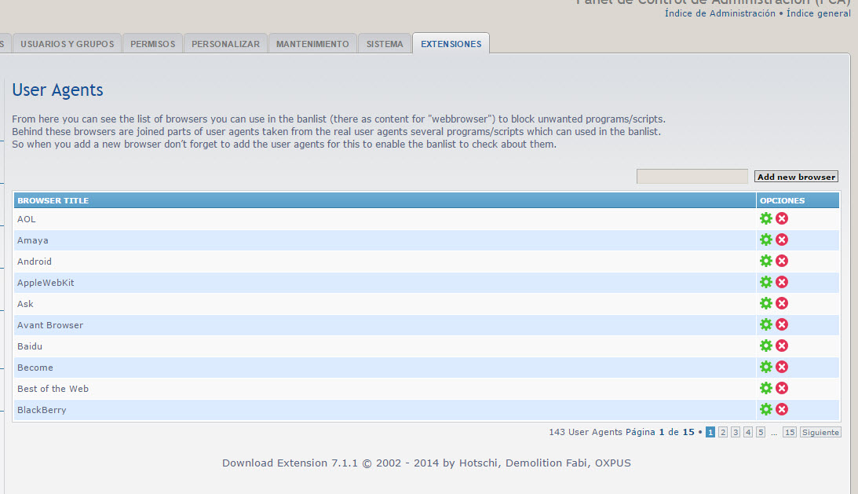Delete the AppleWebKit entry with red X
This screenshot has height=494, width=858.
(x=782, y=282)
